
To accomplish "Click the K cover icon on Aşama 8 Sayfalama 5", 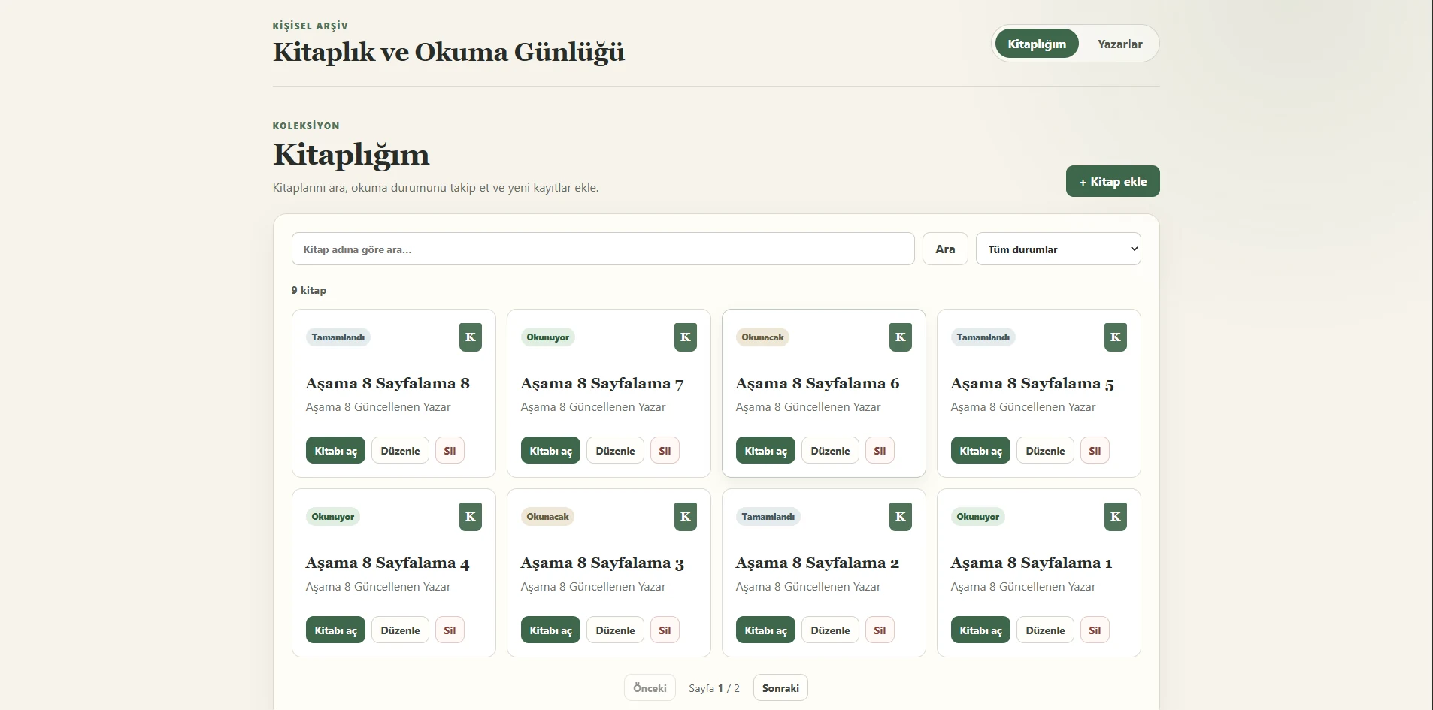I will pos(1116,337).
